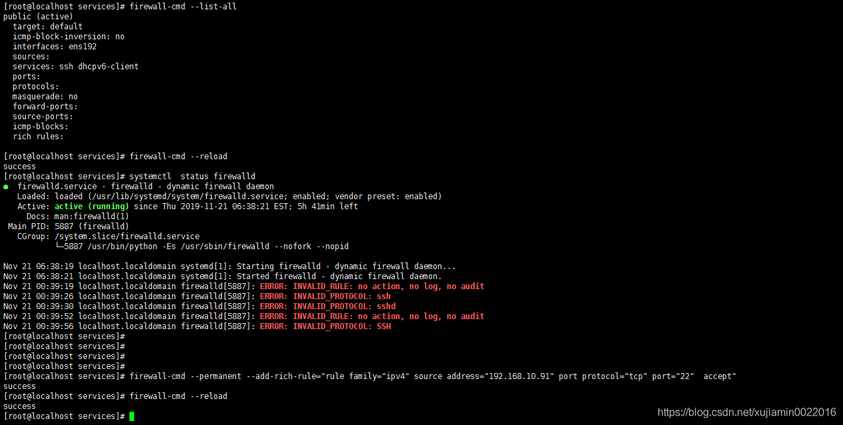Click the 'Main PID: 5887 (firewalld)' line
This screenshot has width=843, height=425.
pos(68,226)
